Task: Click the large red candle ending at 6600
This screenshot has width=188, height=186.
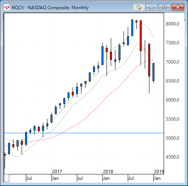Action: click(x=149, y=60)
